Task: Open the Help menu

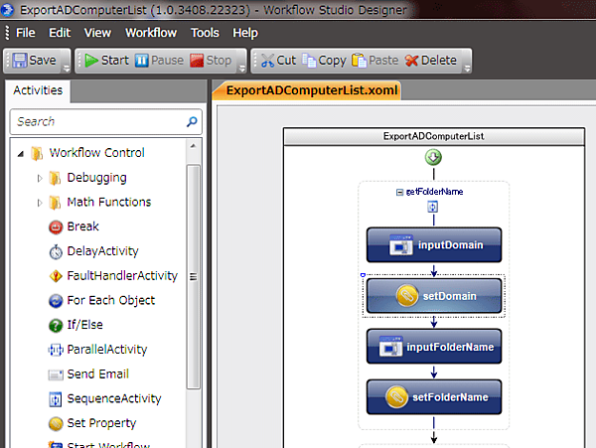Action: 245,33
